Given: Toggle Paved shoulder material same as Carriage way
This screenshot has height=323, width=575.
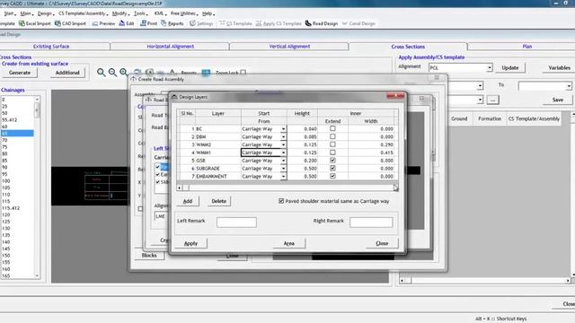Looking at the screenshot, I should point(281,201).
